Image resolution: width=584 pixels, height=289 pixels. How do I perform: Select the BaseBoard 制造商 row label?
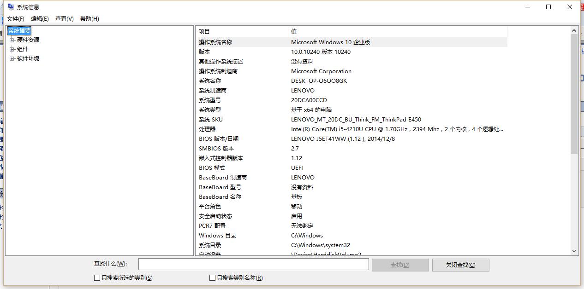(x=223, y=178)
